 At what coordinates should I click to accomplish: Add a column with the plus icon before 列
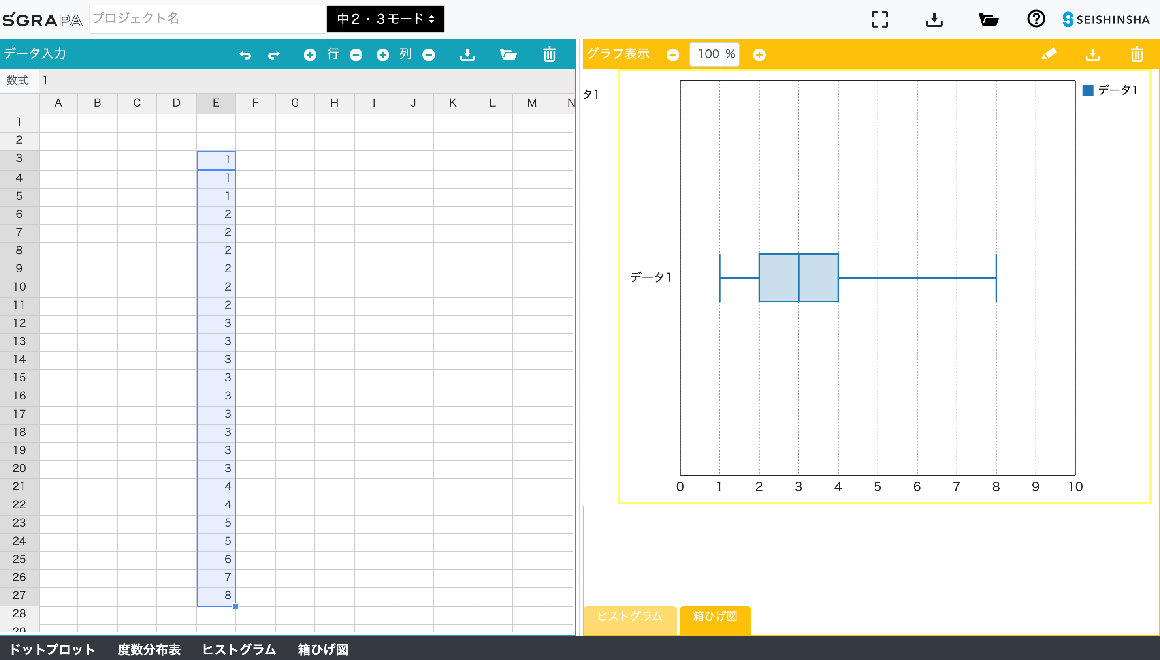click(383, 55)
